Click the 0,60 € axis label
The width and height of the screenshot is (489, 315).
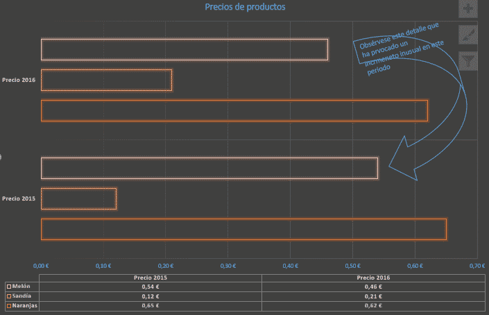click(415, 266)
